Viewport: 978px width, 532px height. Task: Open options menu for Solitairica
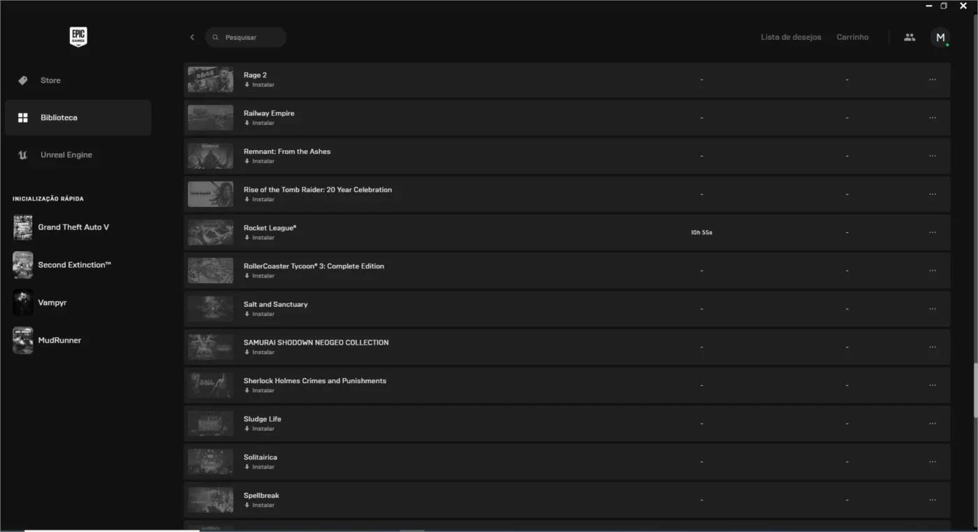click(933, 461)
